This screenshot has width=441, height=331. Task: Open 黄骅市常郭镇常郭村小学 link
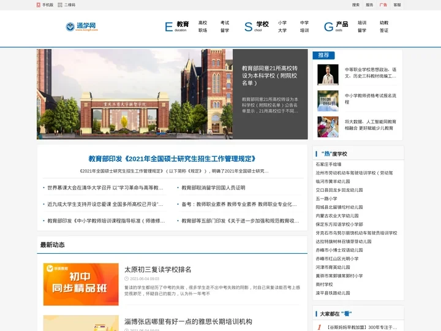tap(339, 276)
